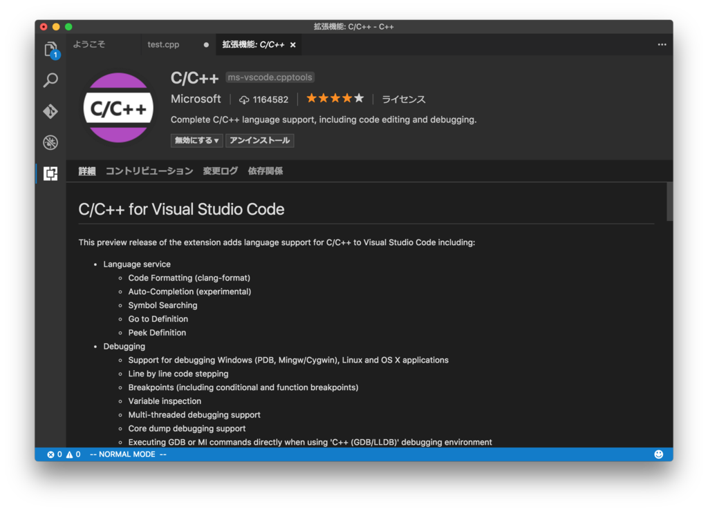Click the ms-vscode.cpptools identifier
Screen dimensions: 708x511
pos(270,77)
